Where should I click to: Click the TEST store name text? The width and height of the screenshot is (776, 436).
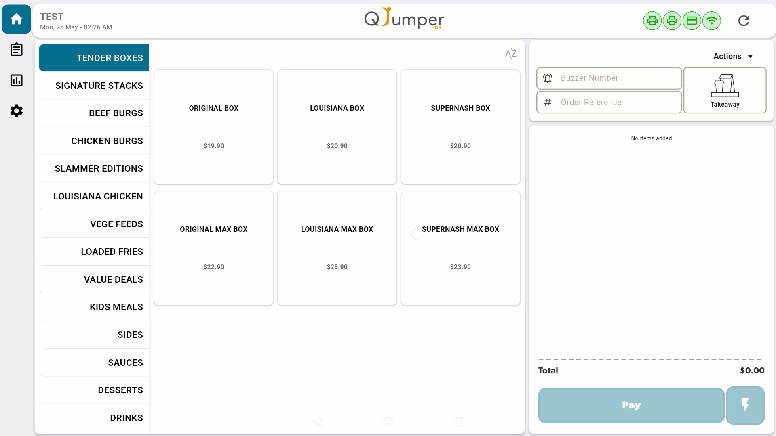pos(52,17)
